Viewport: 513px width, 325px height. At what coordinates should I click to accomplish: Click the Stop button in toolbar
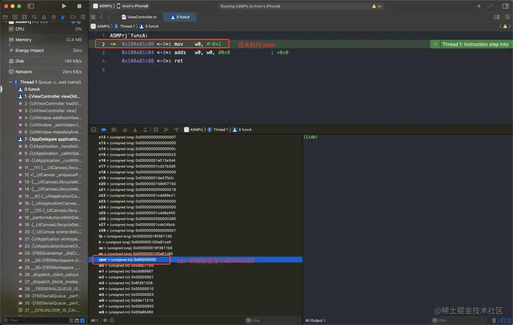(x=79, y=6)
